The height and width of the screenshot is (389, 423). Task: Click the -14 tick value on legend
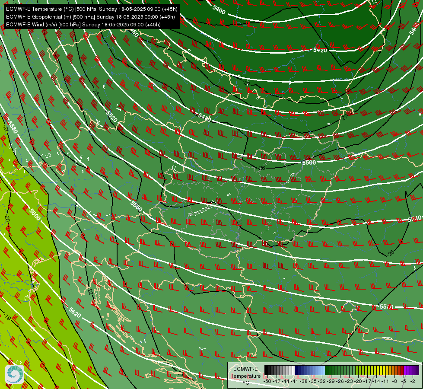376,381
